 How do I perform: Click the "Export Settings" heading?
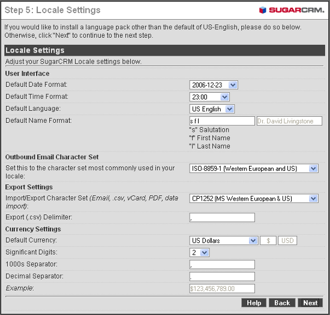click(x=29, y=187)
